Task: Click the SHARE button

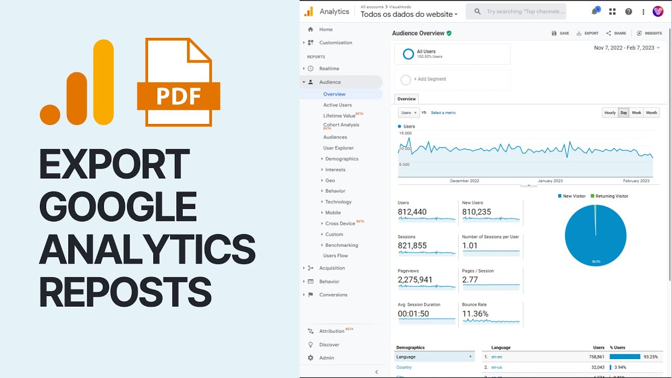Action: point(616,33)
